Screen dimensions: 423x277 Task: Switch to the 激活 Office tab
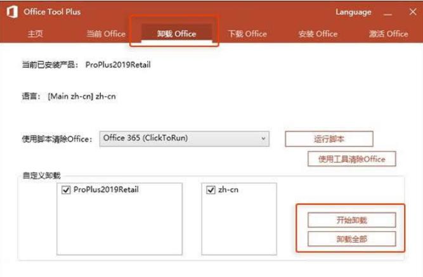point(389,34)
